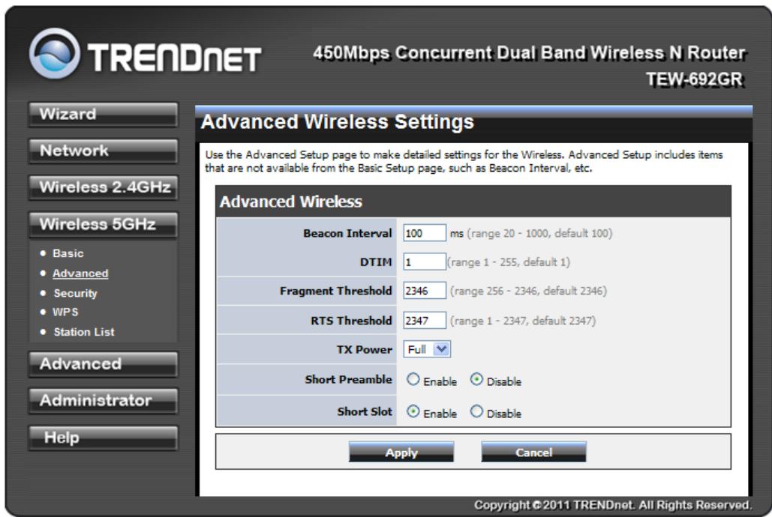Image resolution: width=772 pixels, height=517 pixels.
Task: Click the DTIM label
Action: click(x=376, y=262)
